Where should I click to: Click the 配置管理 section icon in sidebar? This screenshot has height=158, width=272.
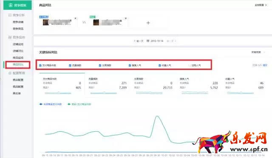[10, 73]
